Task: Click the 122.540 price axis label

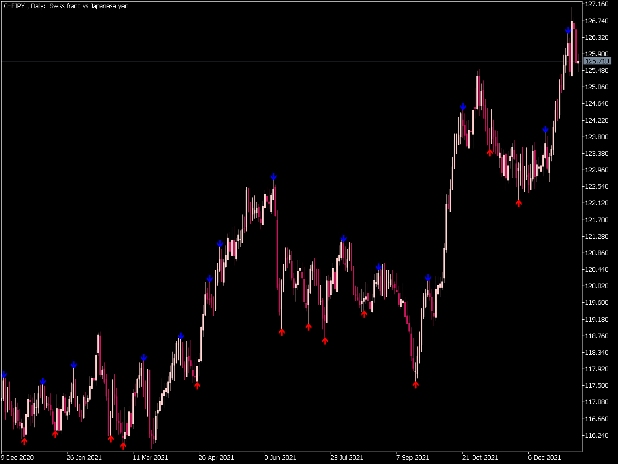Action: (597, 186)
